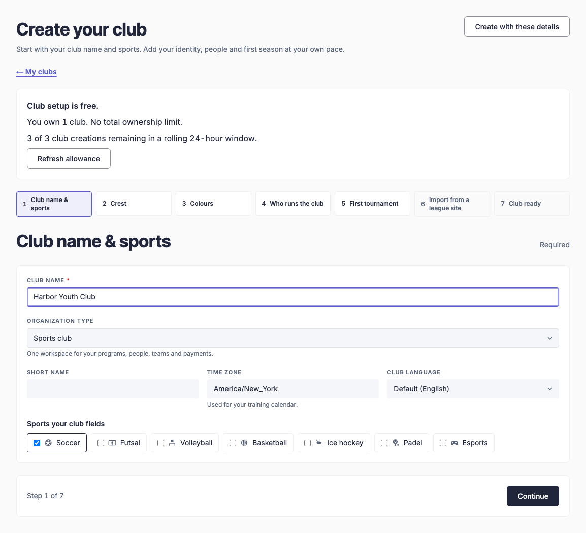Click the "One workspace for your programs" hint
This screenshot has width=586, height=533.
pyautogui.click(x=120, y=354)
